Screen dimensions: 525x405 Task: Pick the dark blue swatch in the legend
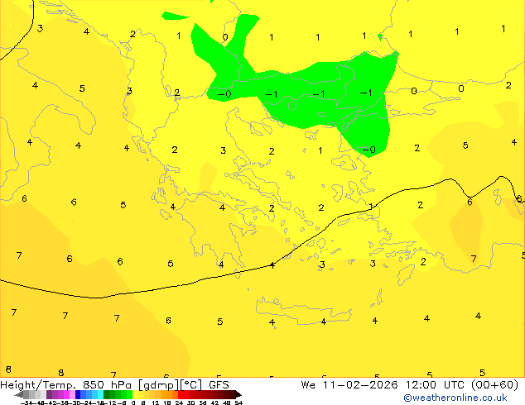click(x=78, y=394)
